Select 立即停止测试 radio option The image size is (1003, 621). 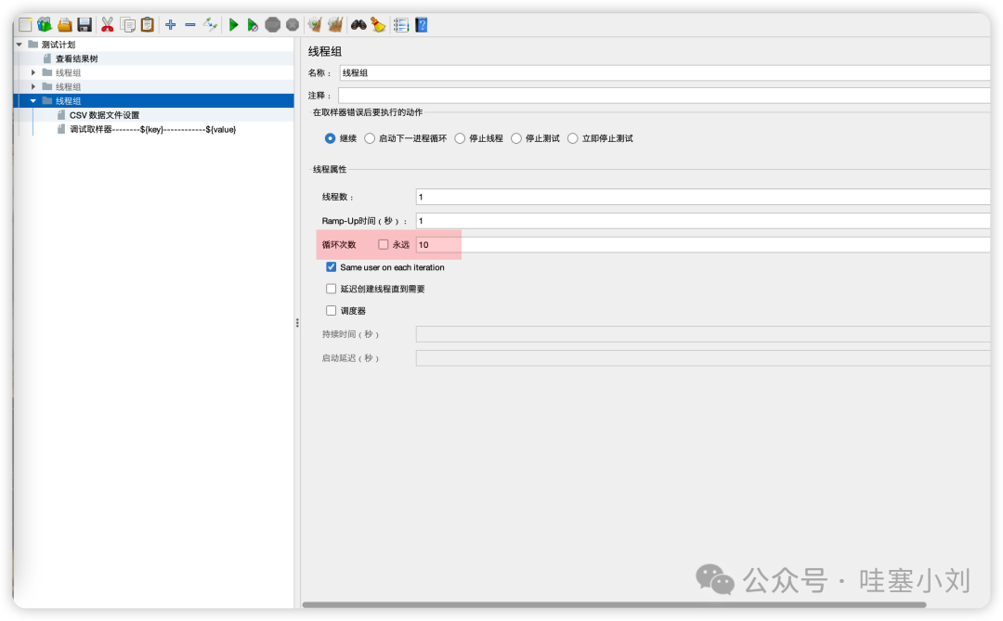[x=572, y=138]
